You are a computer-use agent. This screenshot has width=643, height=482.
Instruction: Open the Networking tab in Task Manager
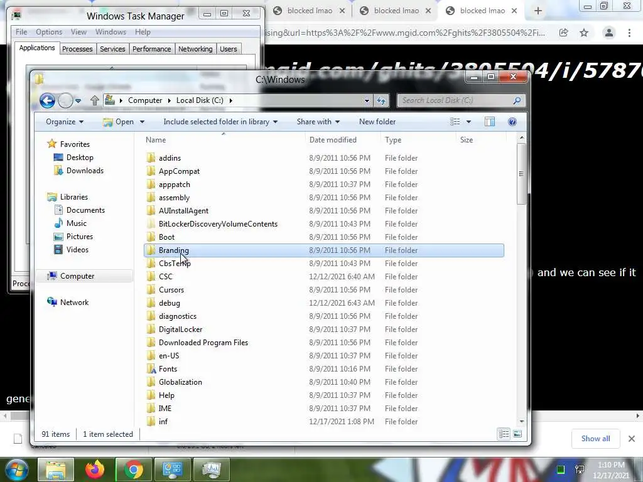tap(195, 49)
